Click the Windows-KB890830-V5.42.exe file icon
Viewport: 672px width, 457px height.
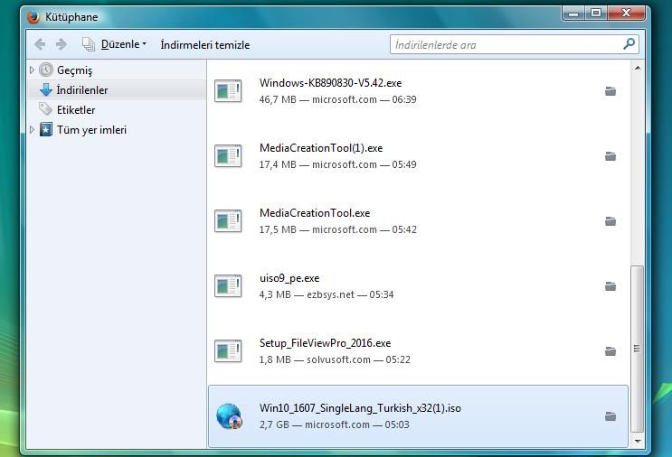(x=228, y=90)
